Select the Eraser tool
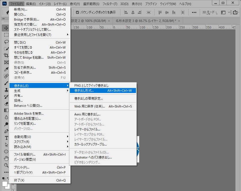241x191 pixels. click(6, 104)
